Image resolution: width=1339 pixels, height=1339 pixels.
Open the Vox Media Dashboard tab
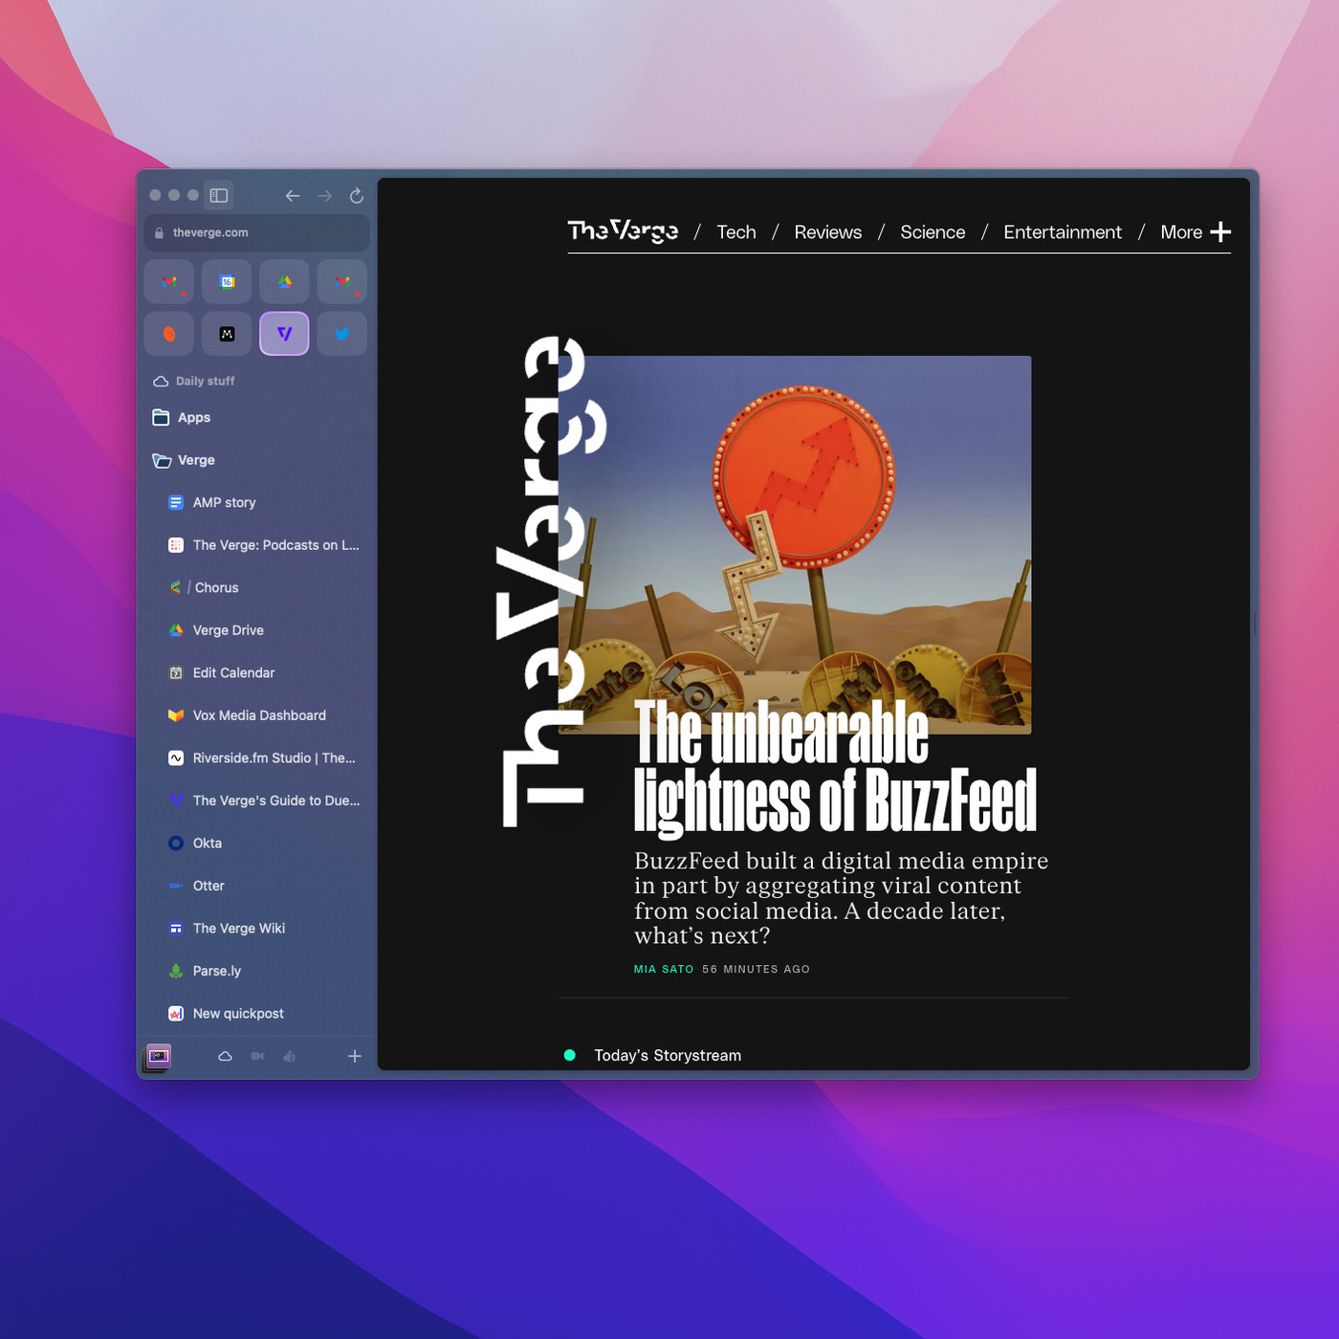click(x=256, y=715)
